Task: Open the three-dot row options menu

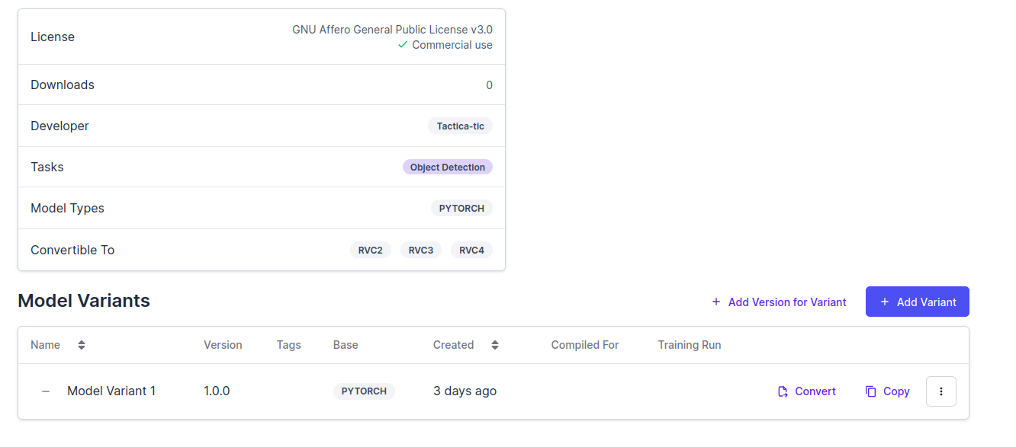Action: [x=940, y=391]
